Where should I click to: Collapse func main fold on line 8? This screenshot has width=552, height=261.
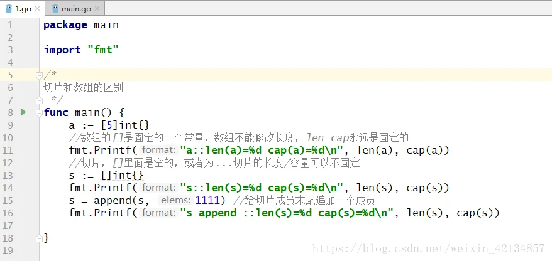click(39, 113)
